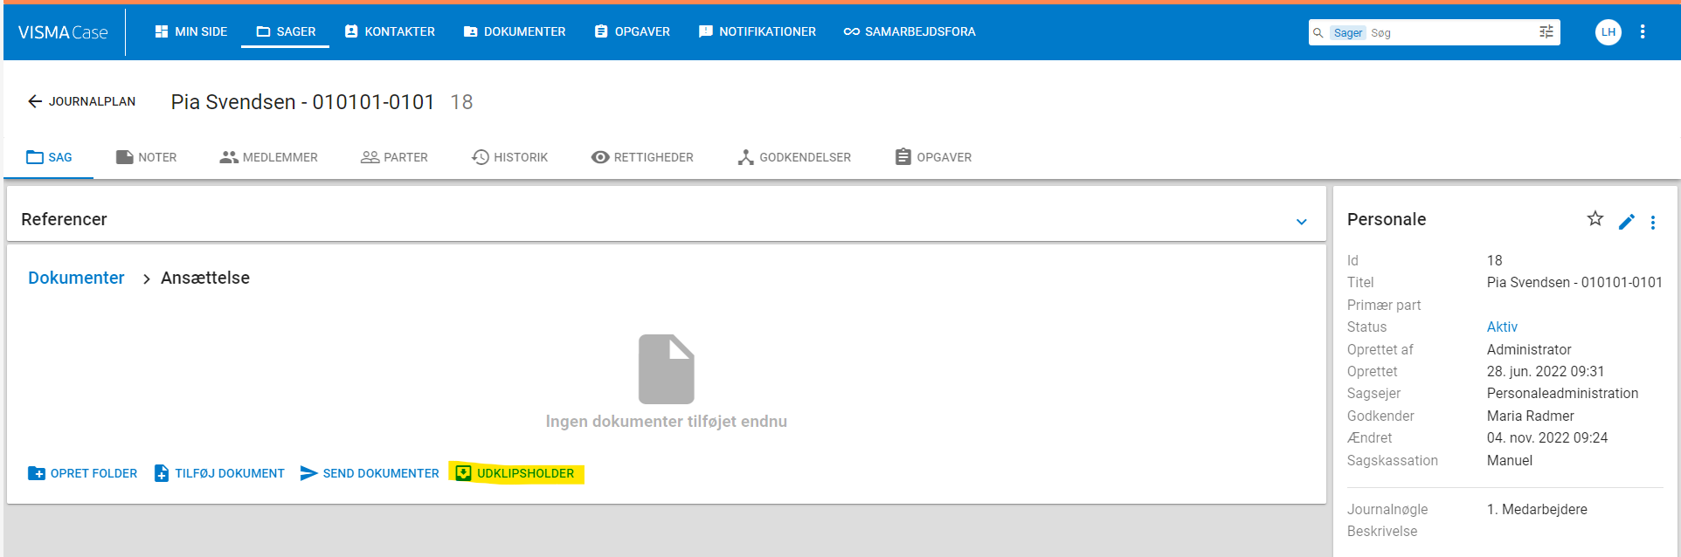1681x557 pixels.
Task: Open the top bar three-dot menu
Action: (x=1643, y=31)
